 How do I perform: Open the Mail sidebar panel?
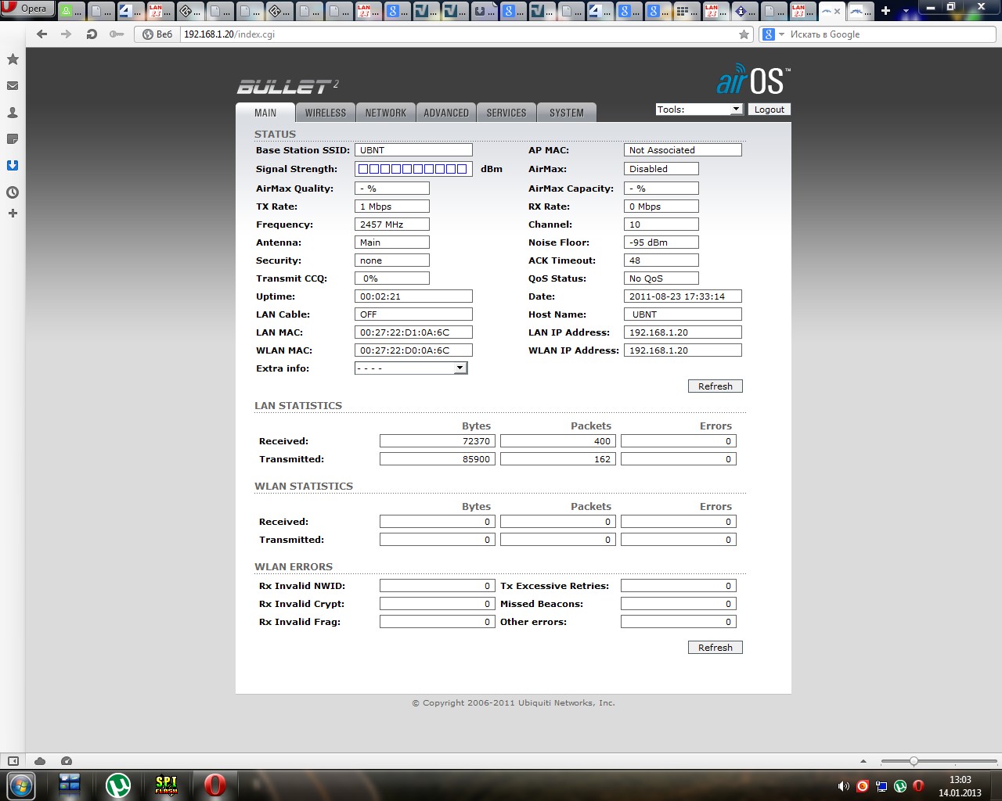coord(13,86)
